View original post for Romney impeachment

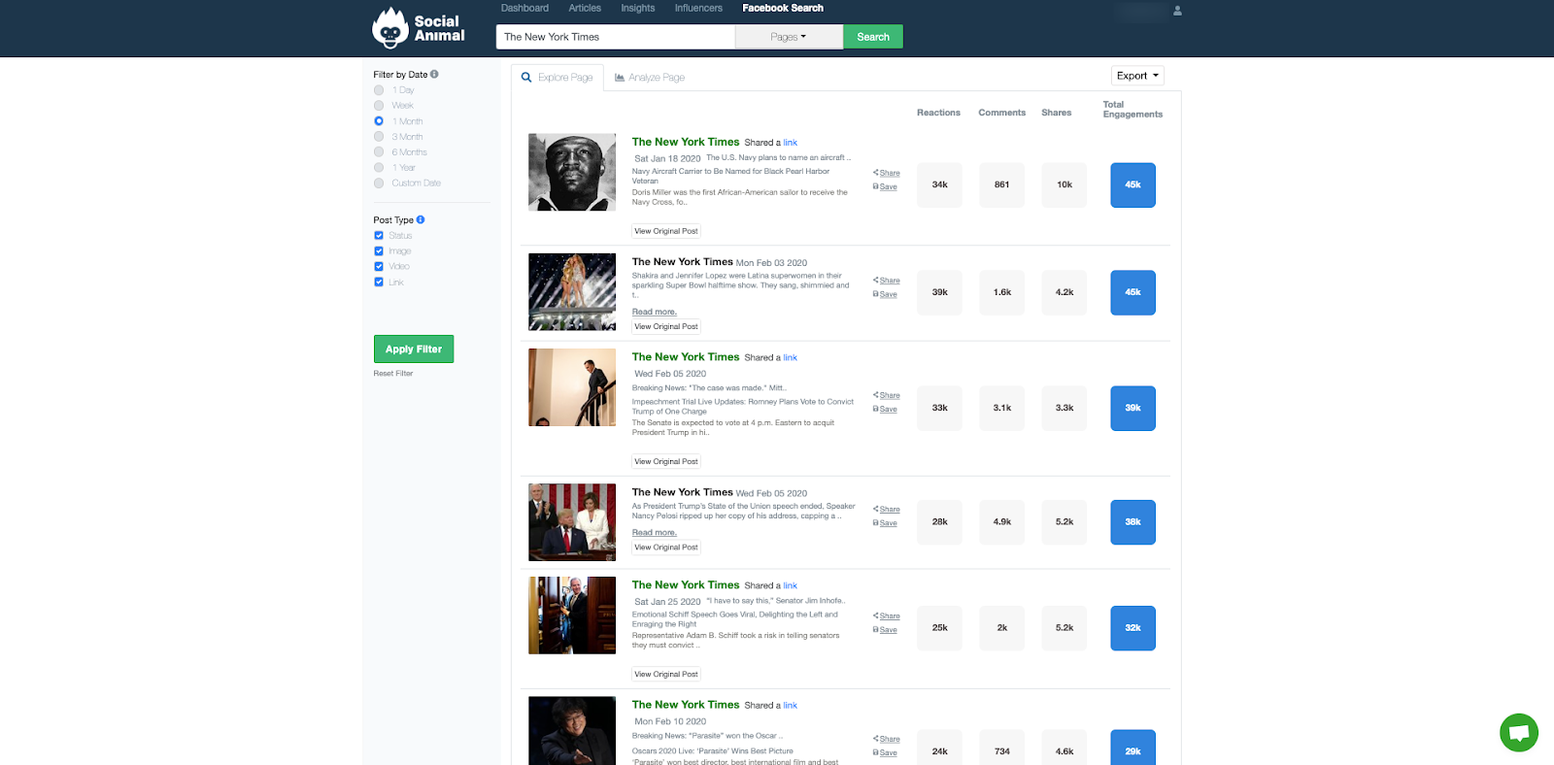(x=666, y=462)
